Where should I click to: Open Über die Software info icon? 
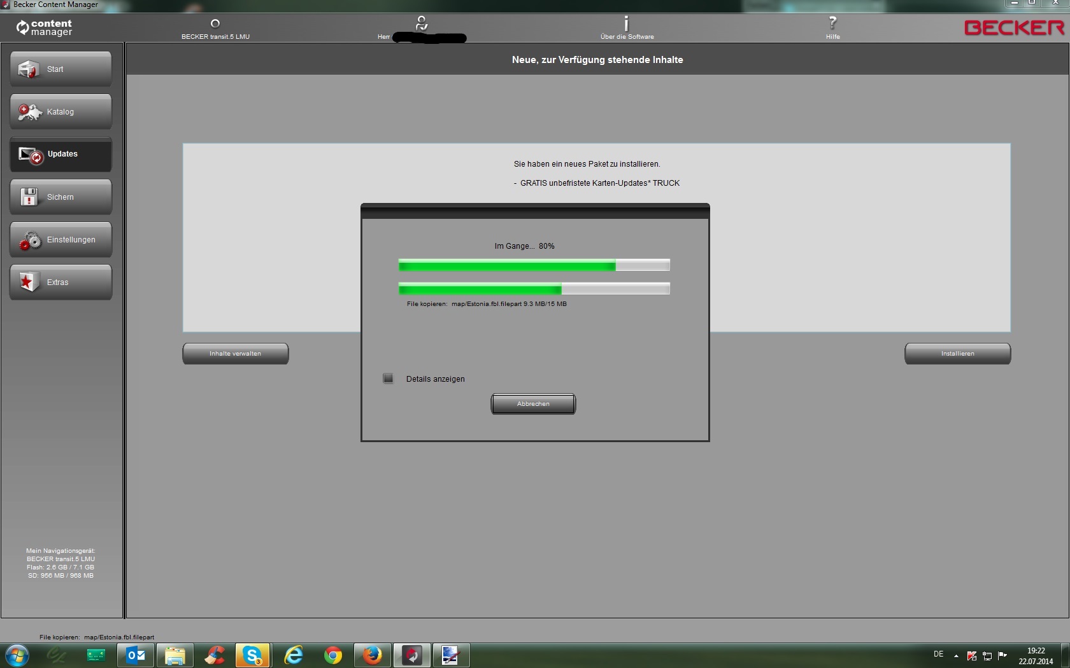click(626, 24)
